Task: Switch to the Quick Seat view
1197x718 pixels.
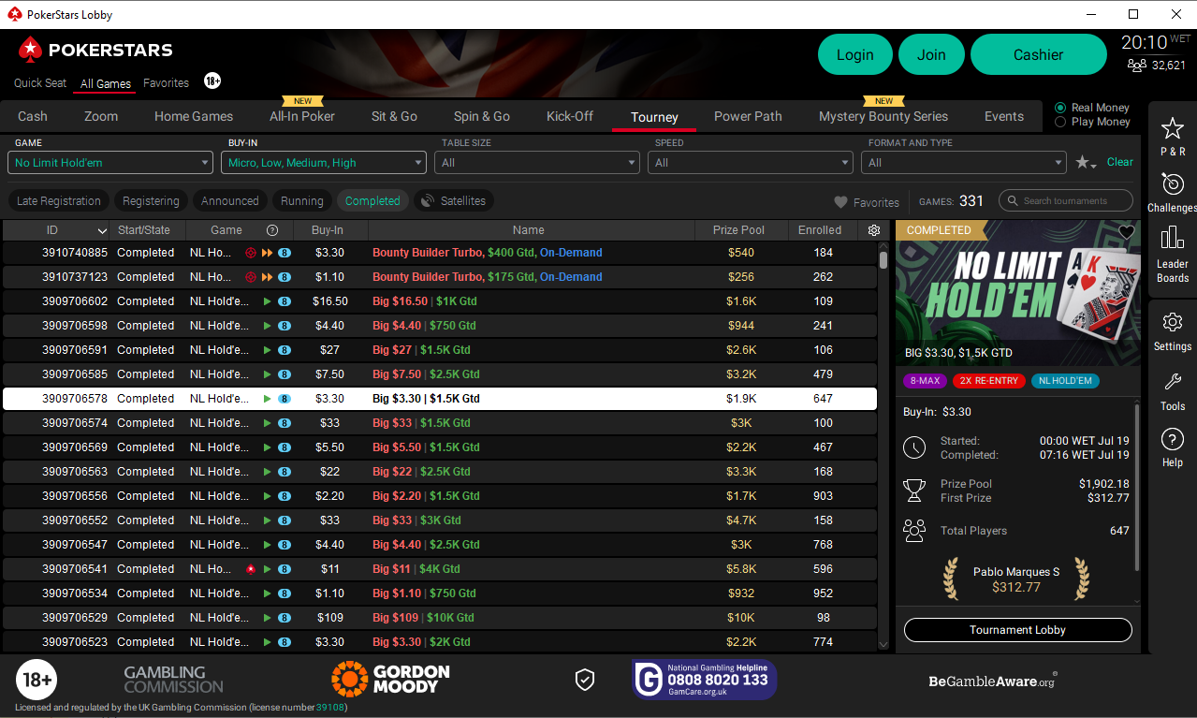Action: coord(40,82)
